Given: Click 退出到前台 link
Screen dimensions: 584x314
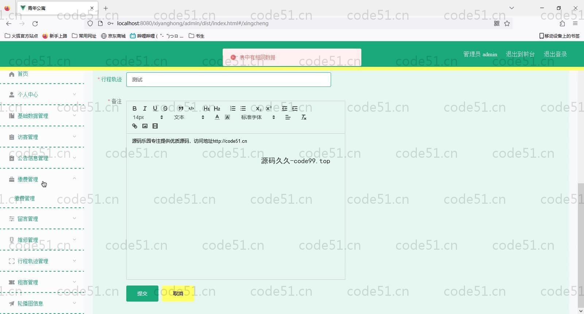Looking at the screenshot, I should 520,54.
